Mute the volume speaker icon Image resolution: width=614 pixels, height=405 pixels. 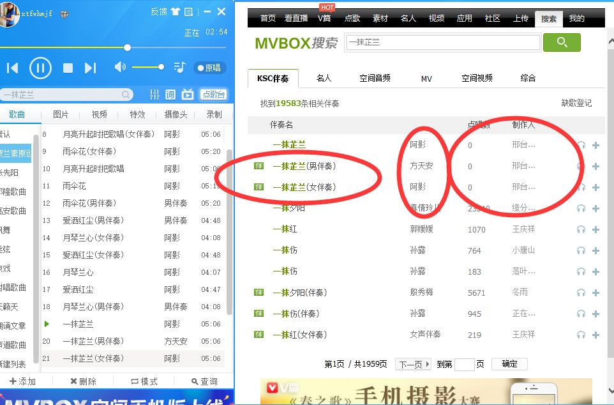click(119, 67)
